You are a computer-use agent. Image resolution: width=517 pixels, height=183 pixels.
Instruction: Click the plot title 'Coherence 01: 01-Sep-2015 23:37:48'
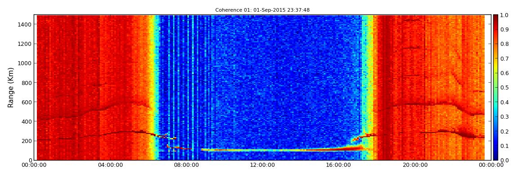[263, 10]
